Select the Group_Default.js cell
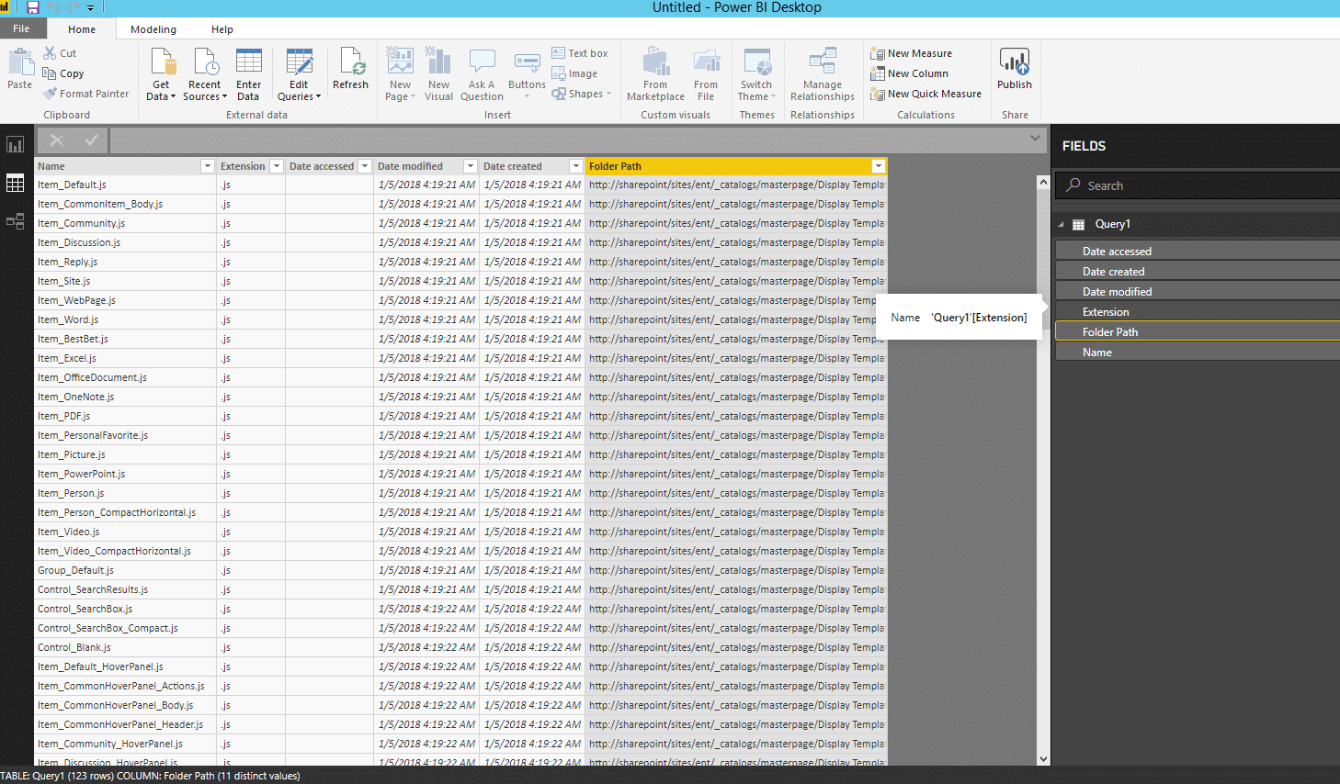Image resolution: width=1340 pixels, height=784 pixels. click(x=126, y=570)
